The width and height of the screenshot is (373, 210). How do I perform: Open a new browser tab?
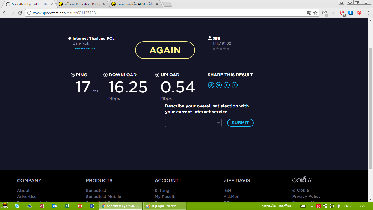coord(167,4)
